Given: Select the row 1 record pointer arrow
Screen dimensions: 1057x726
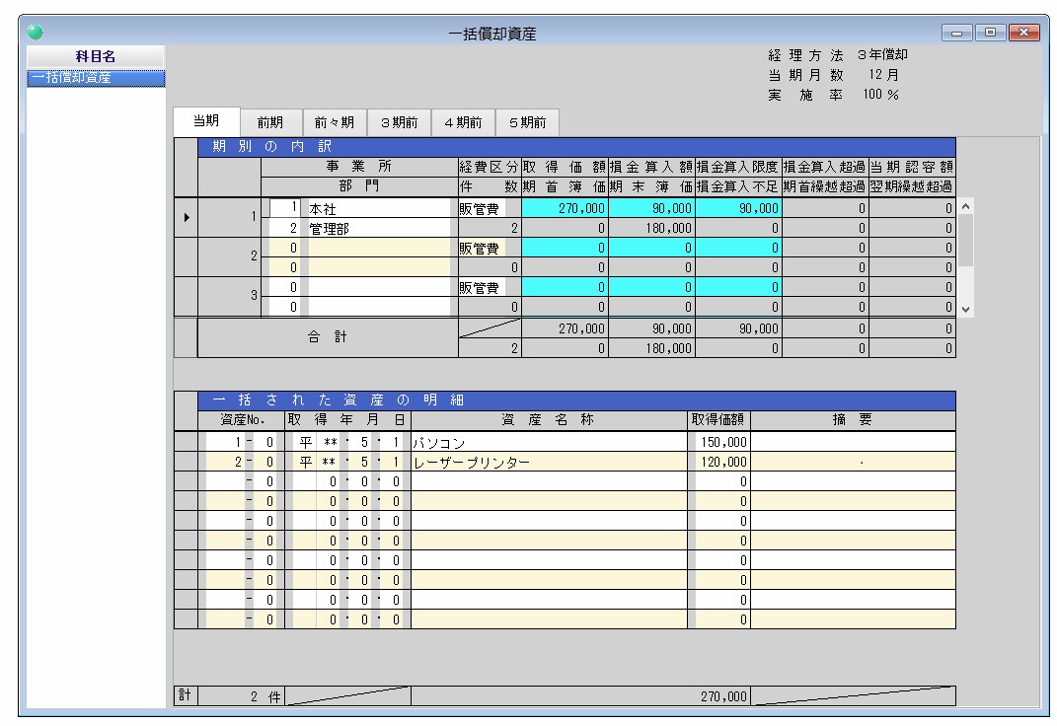Looking at the screenshot, I should [x=187, y=218].
